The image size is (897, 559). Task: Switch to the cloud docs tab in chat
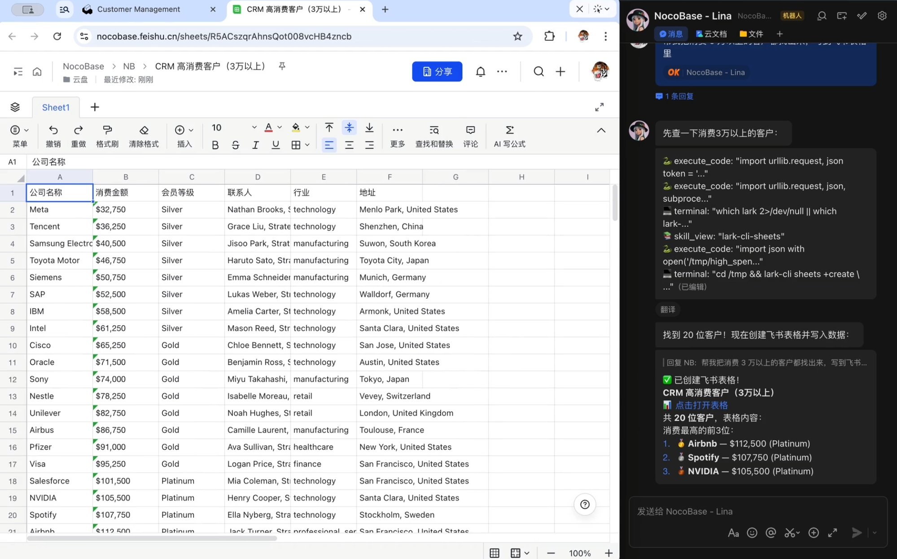coord(711,34)
